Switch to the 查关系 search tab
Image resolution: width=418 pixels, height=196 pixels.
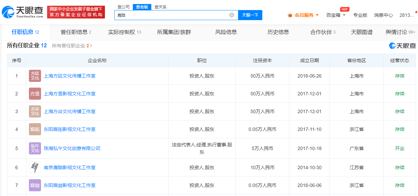coord(160,7)
